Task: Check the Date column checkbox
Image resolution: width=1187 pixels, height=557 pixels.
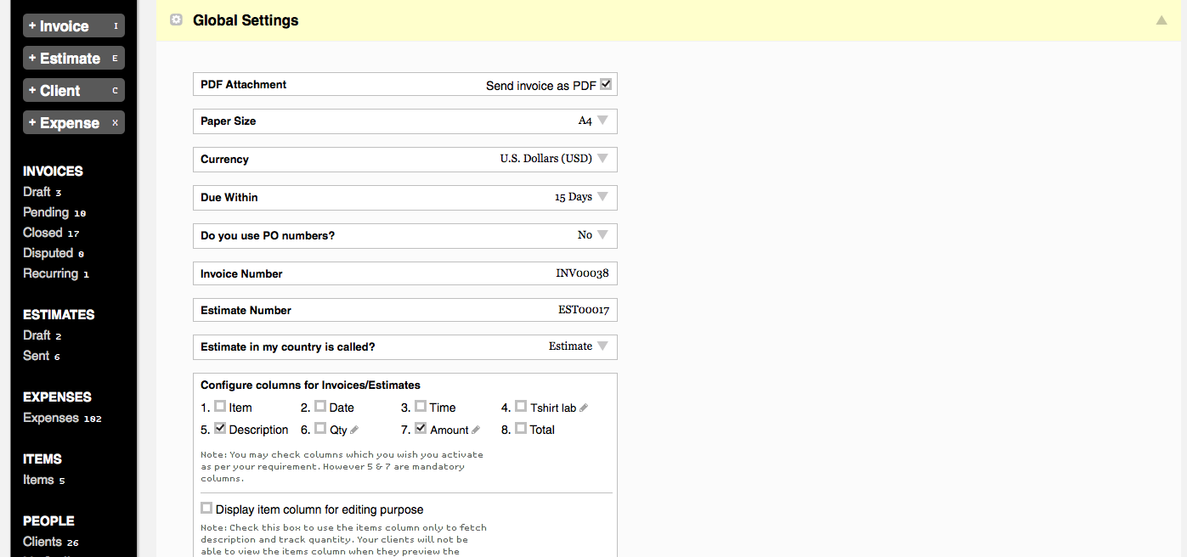Action: (x=320, y=407)
